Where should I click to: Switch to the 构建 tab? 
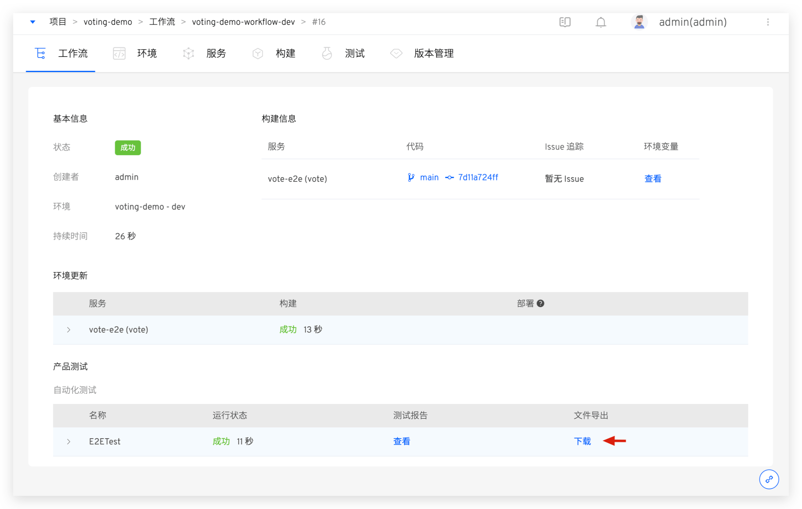coord(286,53)
